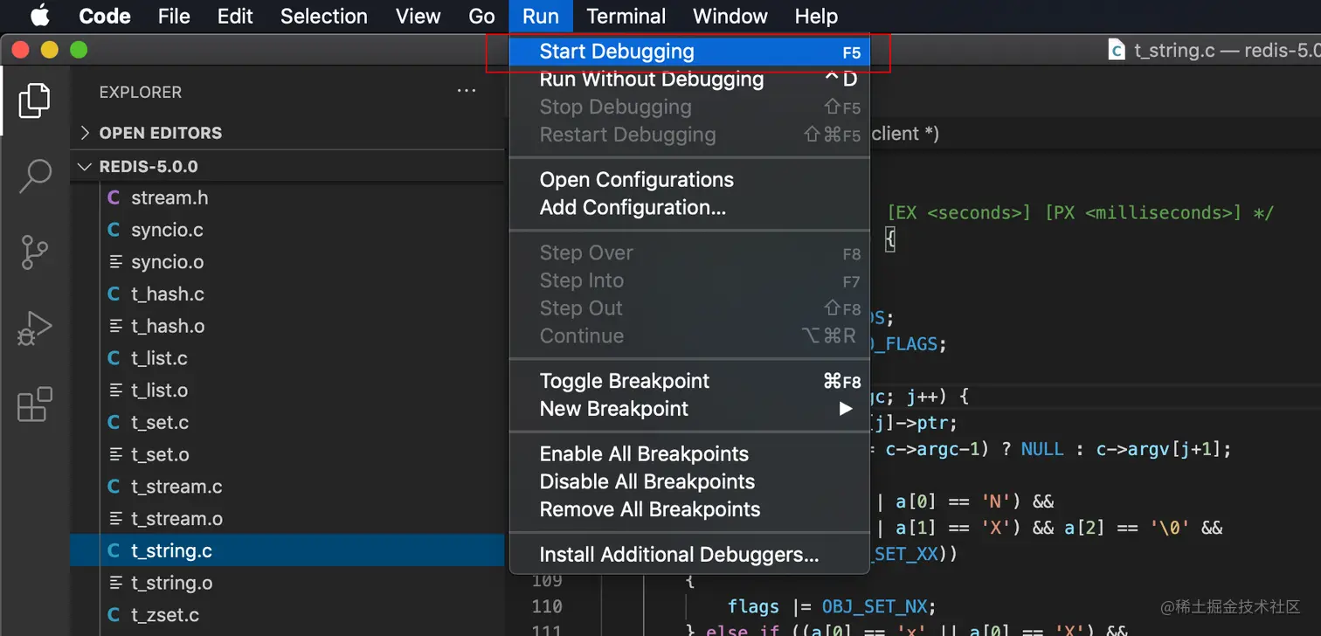Open the Search view in activity bar
This screenshot has height=636, width=1321.
pyautogui.click(x=34, y=176)
